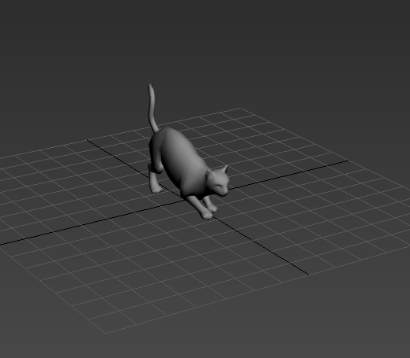The width and height of the screenshot is (410, 358).
Task: Click the farthest top corner of the grid
Action: pyautogui.click(x=241, y=108)
